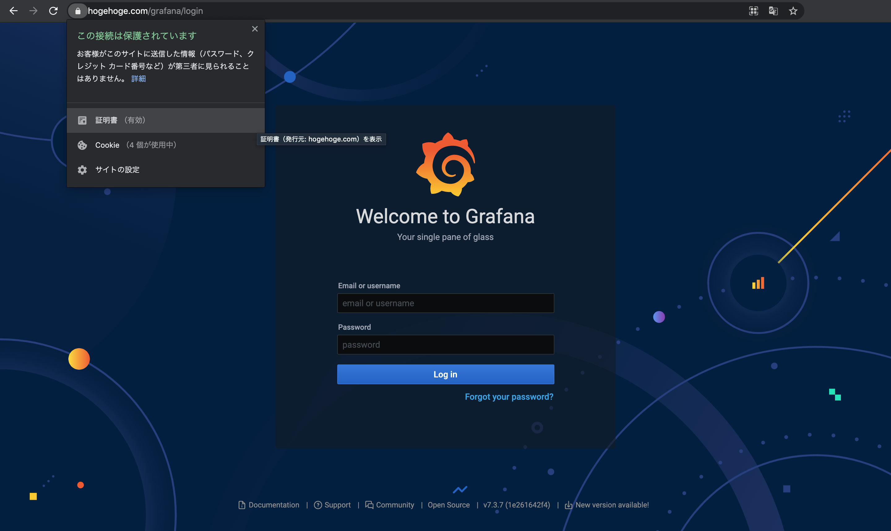
Task: Close the site security popup
Action: pyautogui.click(x=255, y=29)
